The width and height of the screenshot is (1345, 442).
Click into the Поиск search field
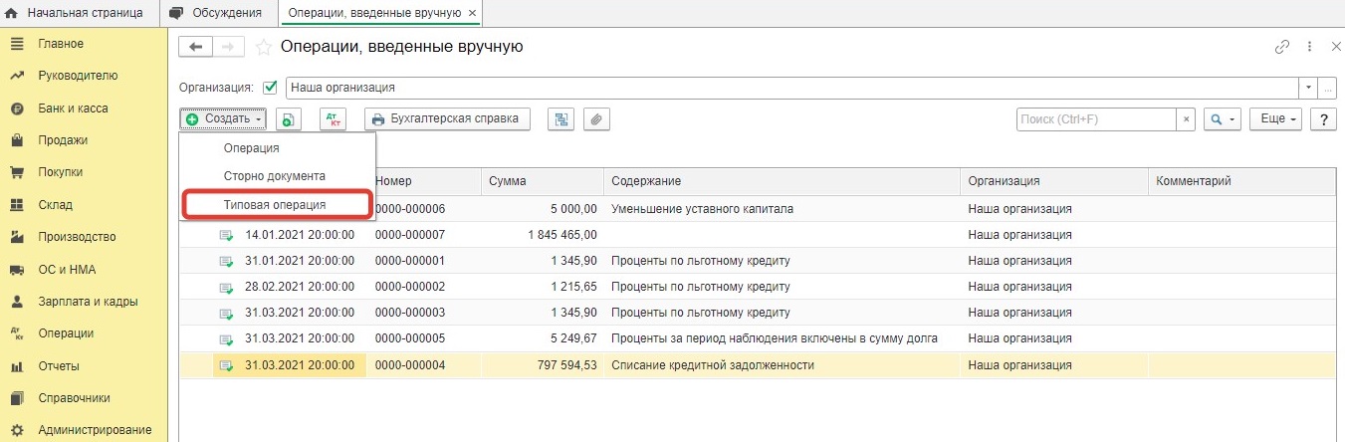(1097, 119)
